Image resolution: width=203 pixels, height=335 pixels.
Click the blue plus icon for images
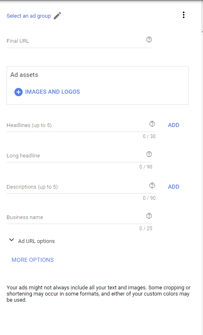(19, 92)
